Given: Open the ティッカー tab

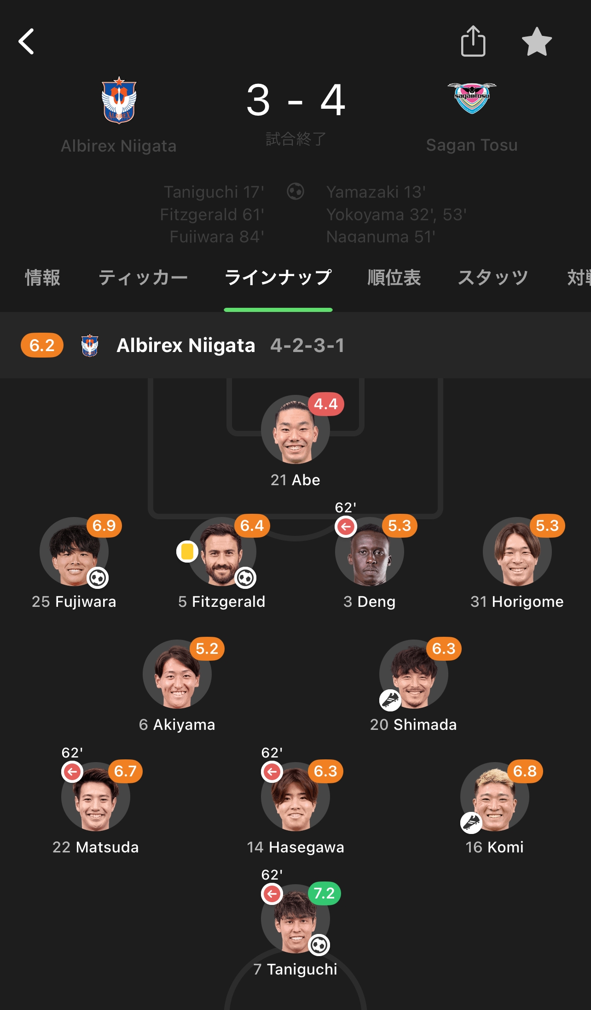Looking at the screenshot, I should 143,278.
